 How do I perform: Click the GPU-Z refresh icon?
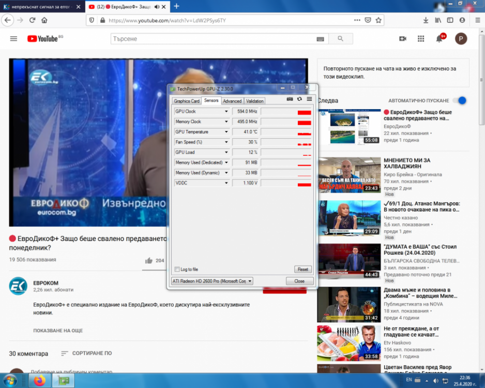click(x=299, y=99)
